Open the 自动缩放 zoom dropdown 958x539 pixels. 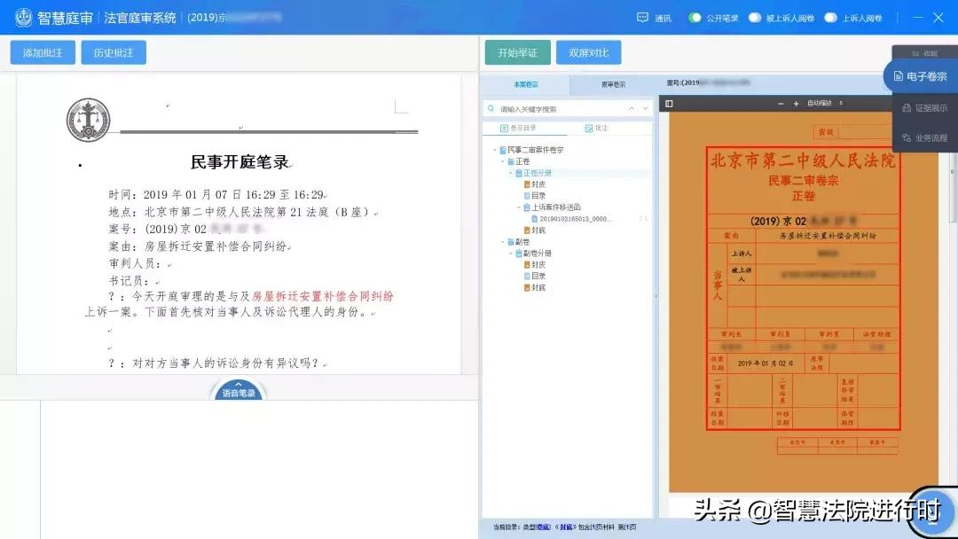pos(825,104)
